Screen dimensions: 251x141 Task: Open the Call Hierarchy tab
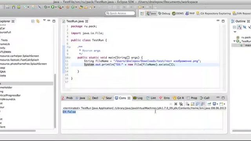point(205,98)
